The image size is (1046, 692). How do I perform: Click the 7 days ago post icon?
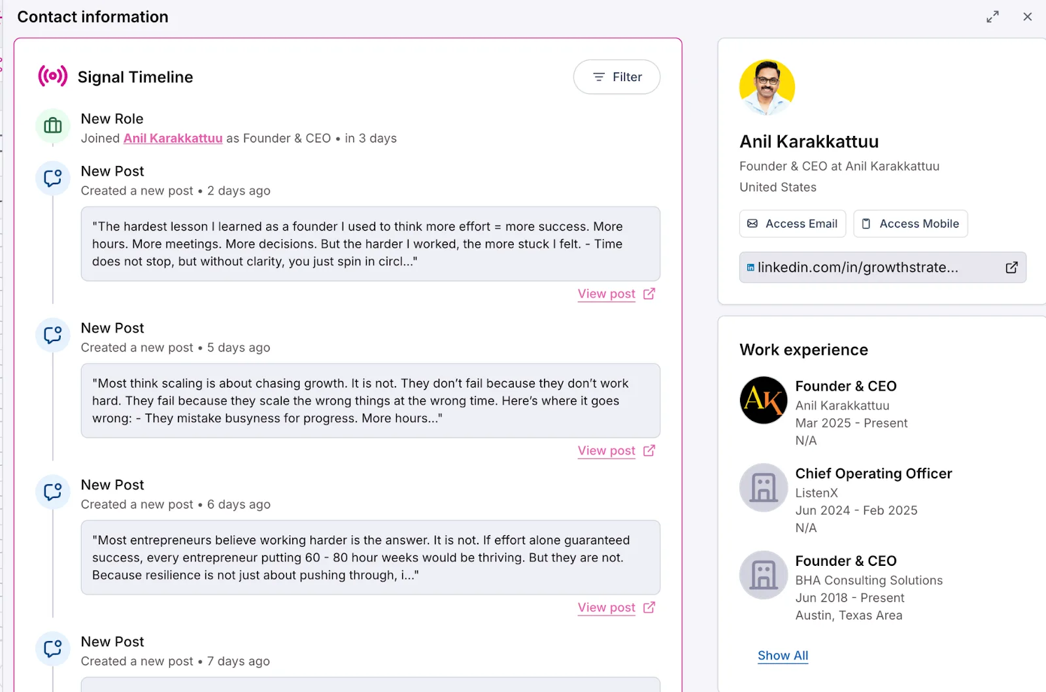click(53, 648)
